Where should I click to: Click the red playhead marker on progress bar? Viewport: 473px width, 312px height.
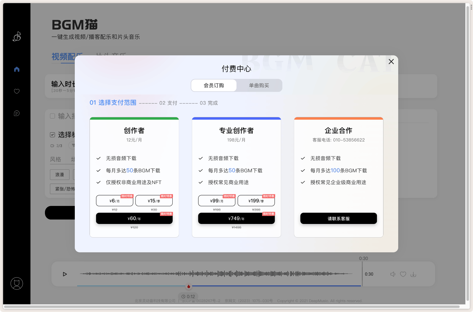[189, 286]
